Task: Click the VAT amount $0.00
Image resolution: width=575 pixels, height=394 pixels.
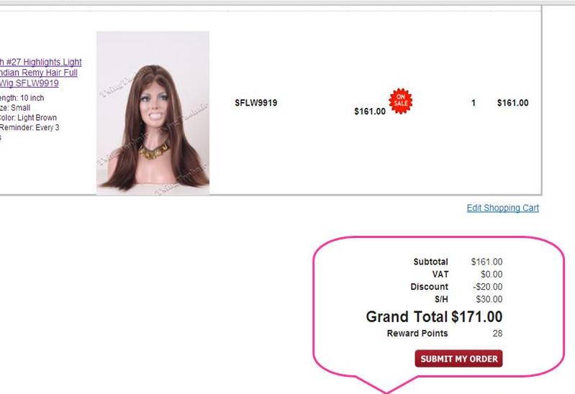Action: click(x=492, y=274)
